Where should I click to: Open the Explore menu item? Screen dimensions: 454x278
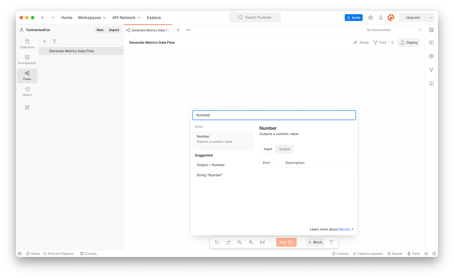click(x=154, y=18)
